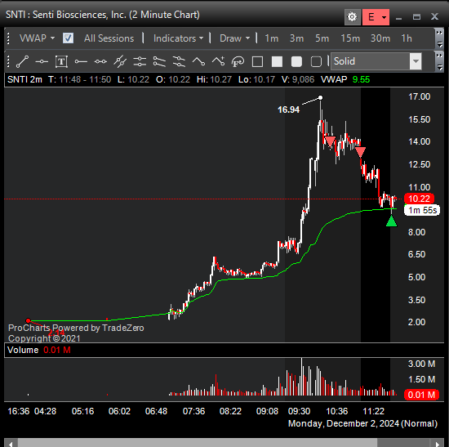Viewport: 449px width, 447px height.
Task: Click the 3.00 M volume axis label
Action: (x=421, y=364)
